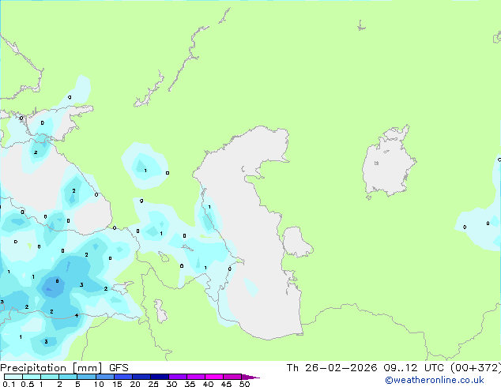501x387 pixels.
Task: Pick the 10–15 mm blue legend swatch
Action: point(104,377)
